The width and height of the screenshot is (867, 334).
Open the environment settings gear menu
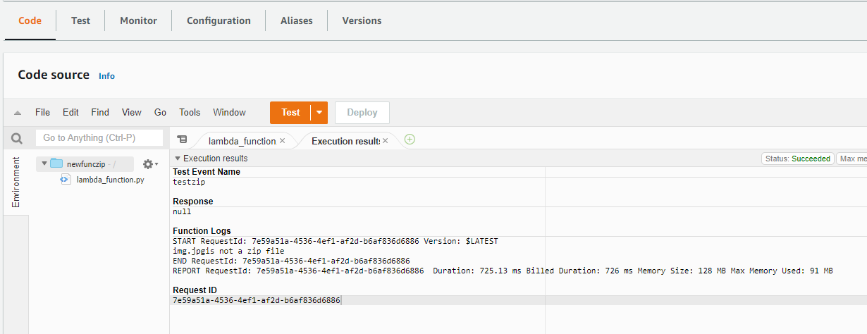149,164
